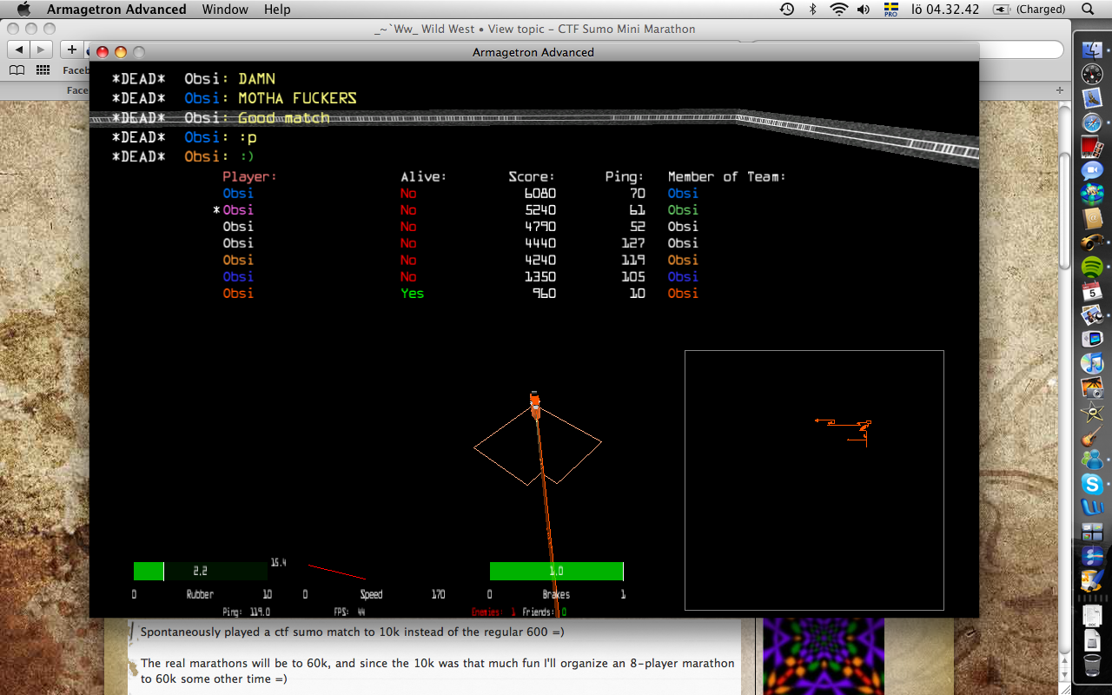This screenshot has width=1112, height=695.
Task: Open Preview app in the Dock
Action: click(1092, 314)
